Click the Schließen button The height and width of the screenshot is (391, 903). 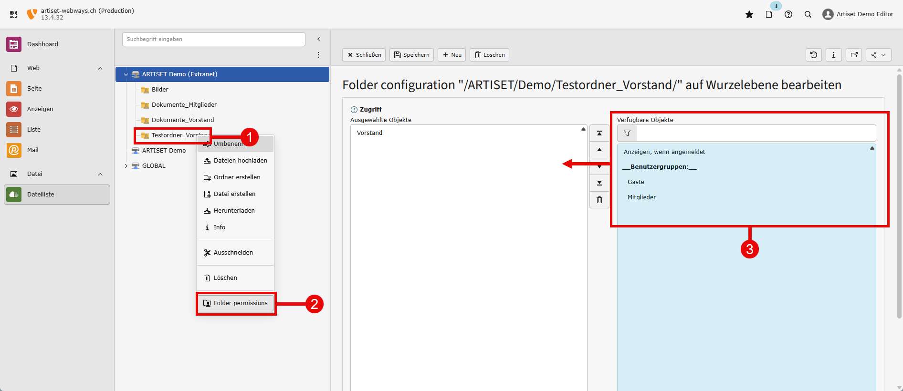364,55
